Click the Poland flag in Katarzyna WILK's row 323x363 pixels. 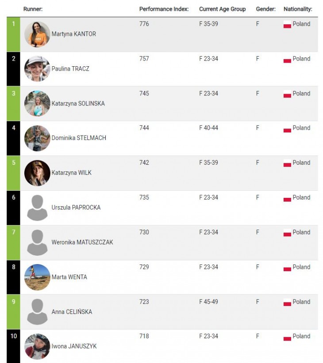click(x=287, y=163)
